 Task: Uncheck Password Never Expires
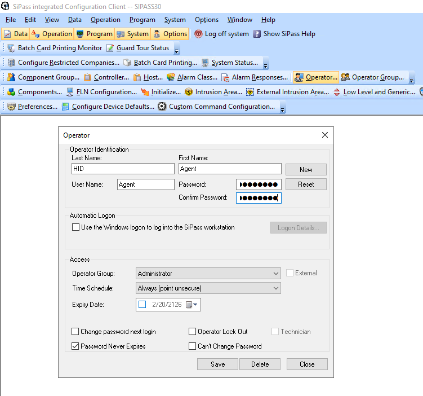(x=75, y=346)
